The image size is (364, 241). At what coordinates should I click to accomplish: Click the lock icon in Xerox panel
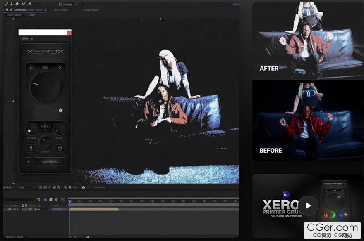[x=60, y=110]
